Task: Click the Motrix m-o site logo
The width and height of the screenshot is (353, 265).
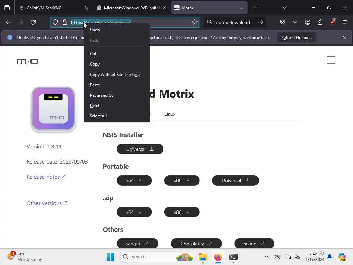Action: pyautogui.click(x=27, y=61)
